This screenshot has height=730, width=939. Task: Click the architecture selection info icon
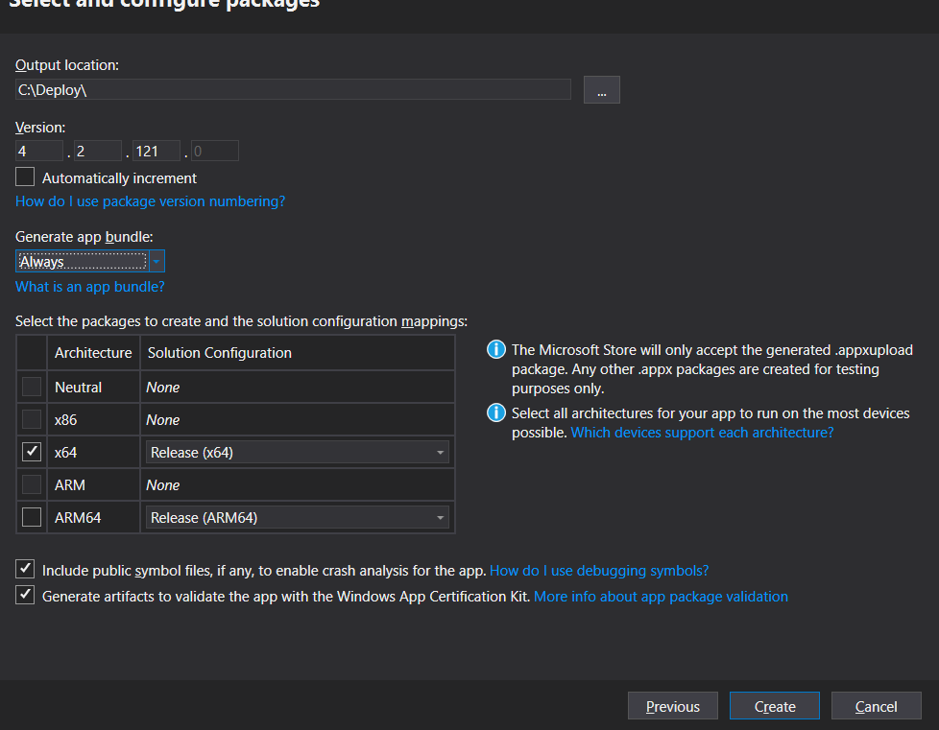(495, 412)
